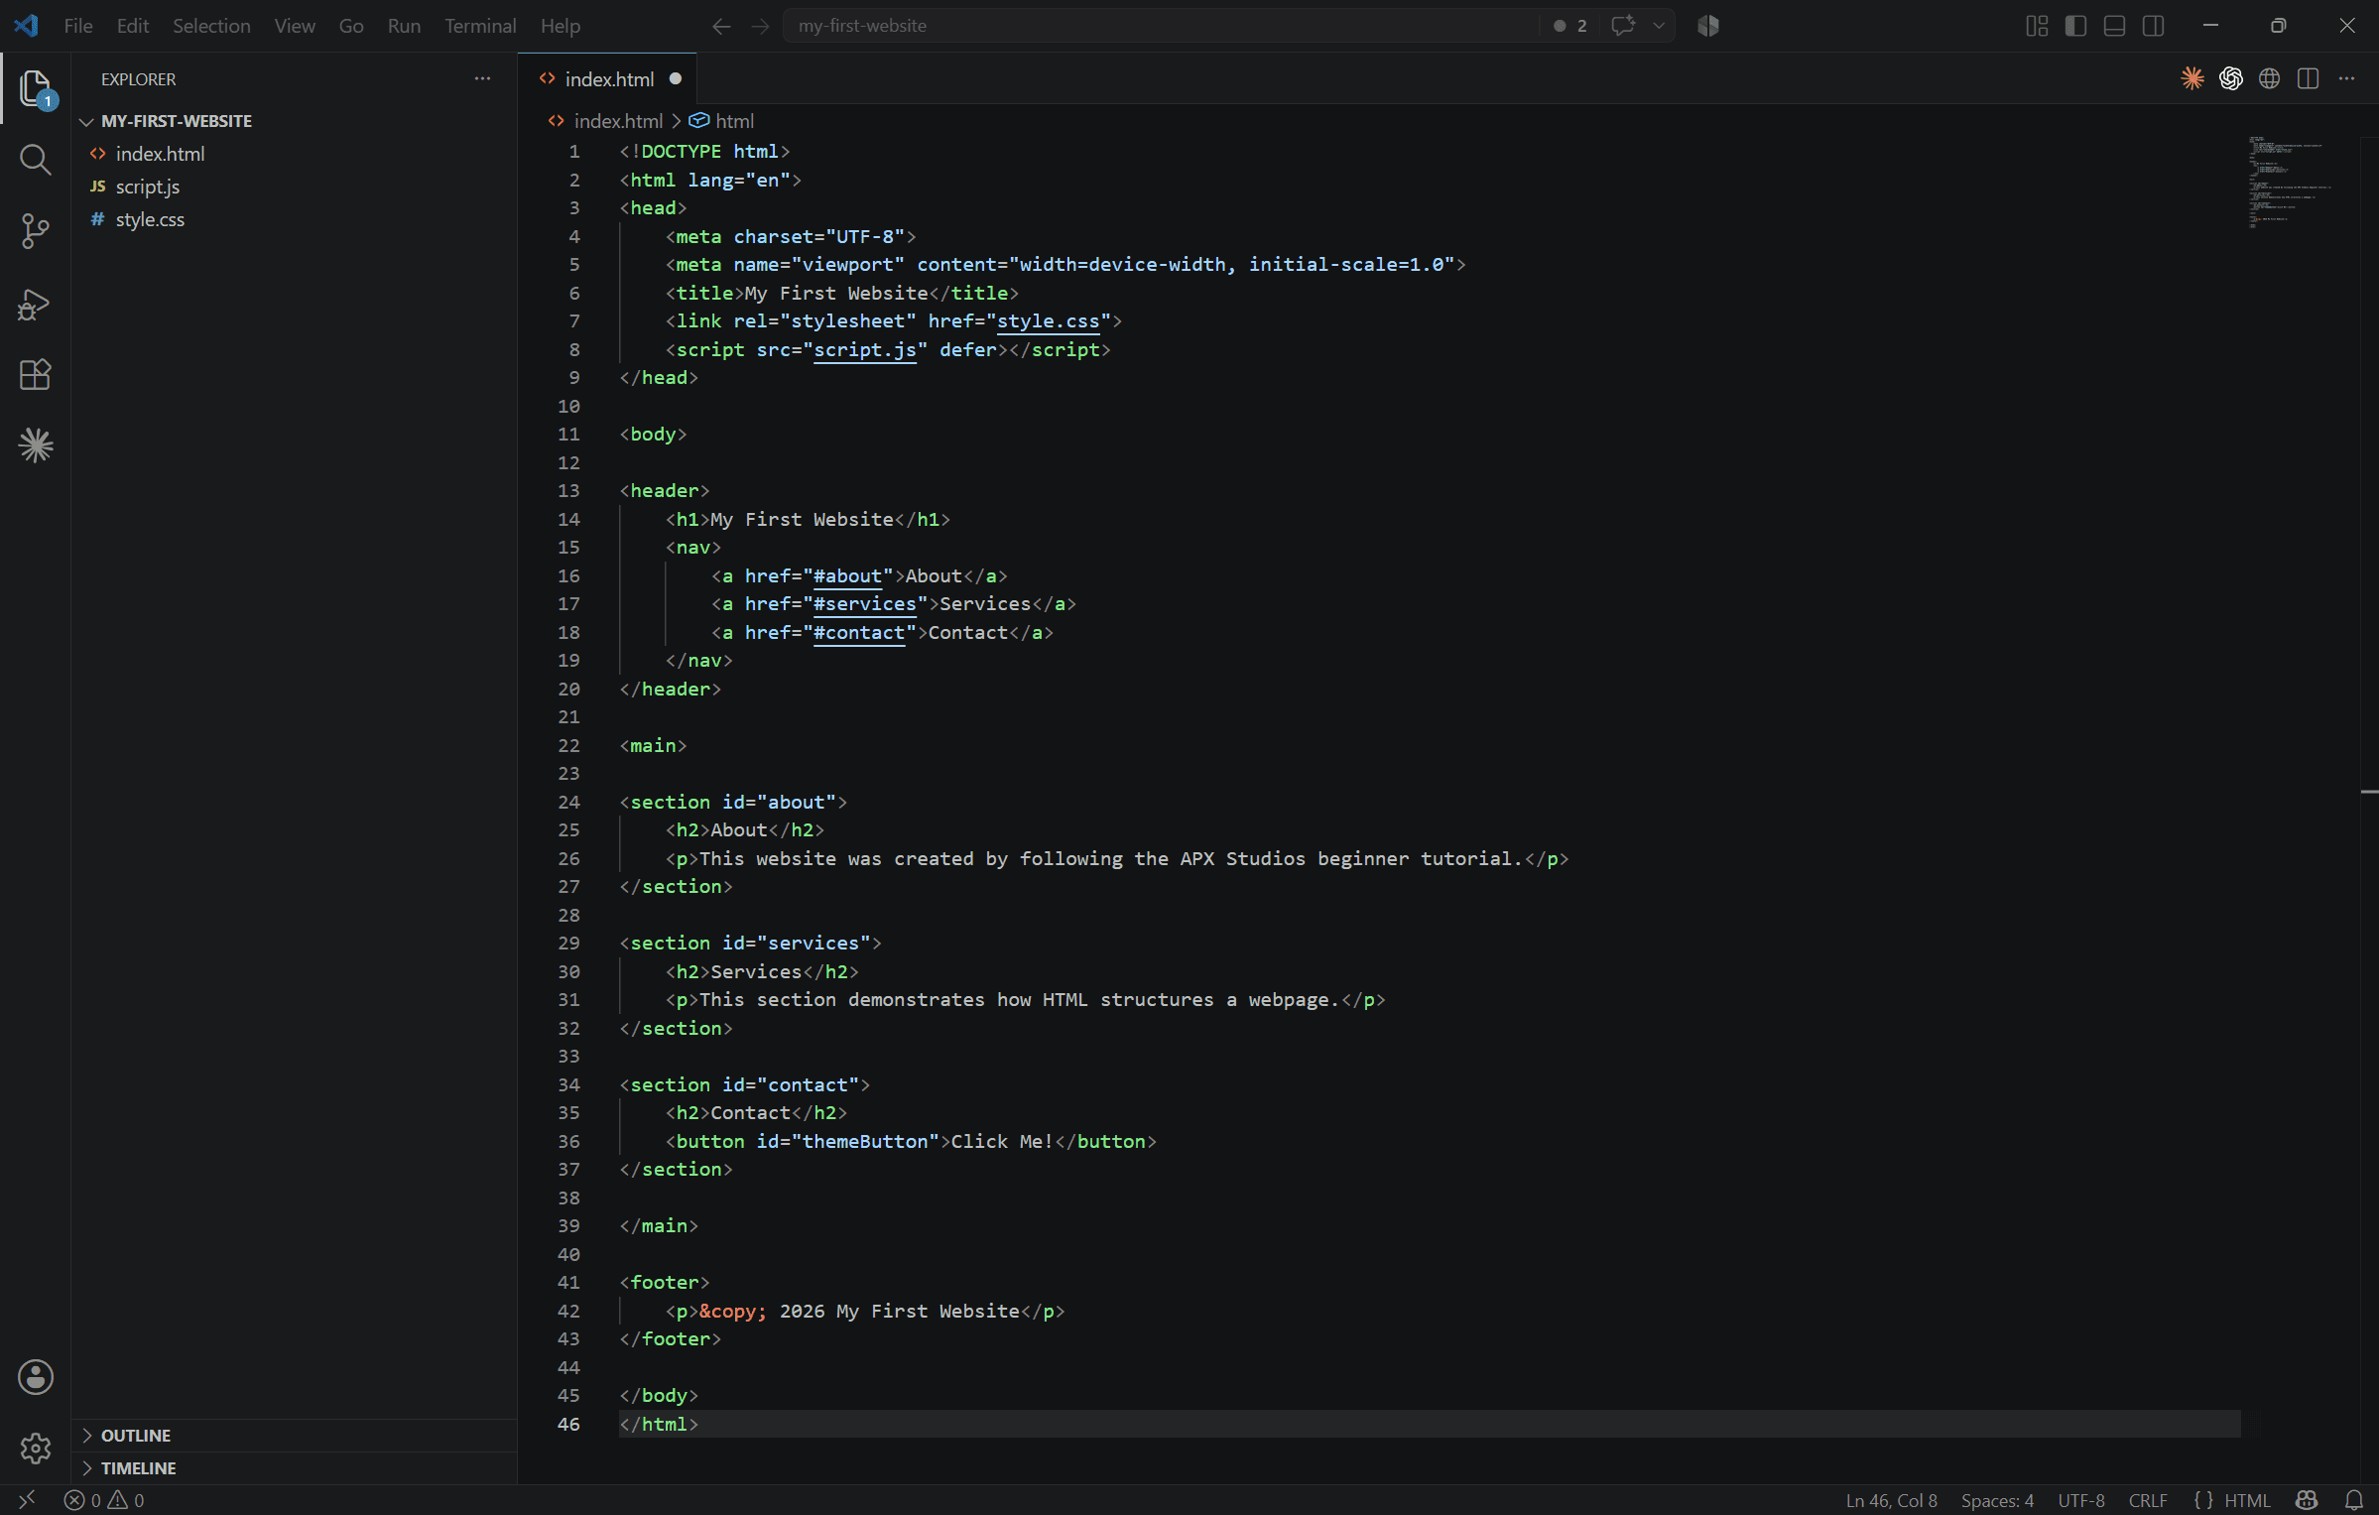Select the index.html editor tab
Viewport: 2379px width, 1515px height.
pyautogui.click(x=608, y=78)
